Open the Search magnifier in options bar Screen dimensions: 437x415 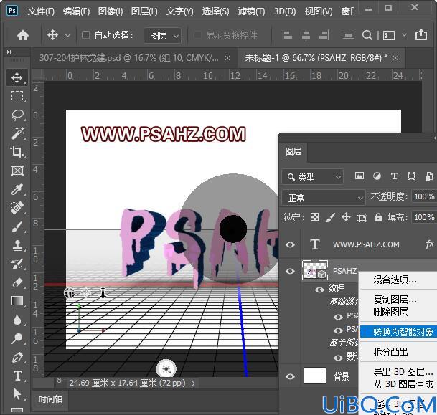pos(367,35)
